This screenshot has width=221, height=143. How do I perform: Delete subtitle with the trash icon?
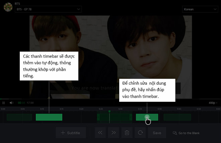(x=127, y=133)
